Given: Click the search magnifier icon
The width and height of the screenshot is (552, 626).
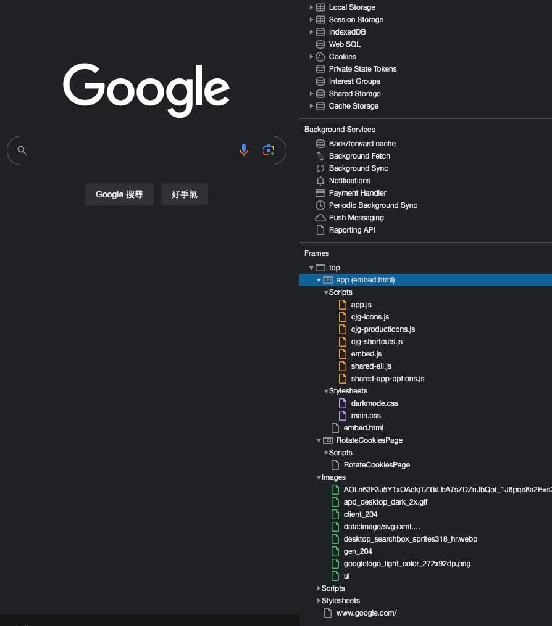Looking at the screenshot, I should (22, 150).
